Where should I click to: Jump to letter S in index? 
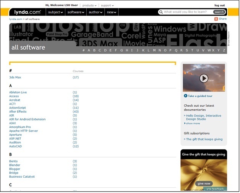click(x=187, y=50)
